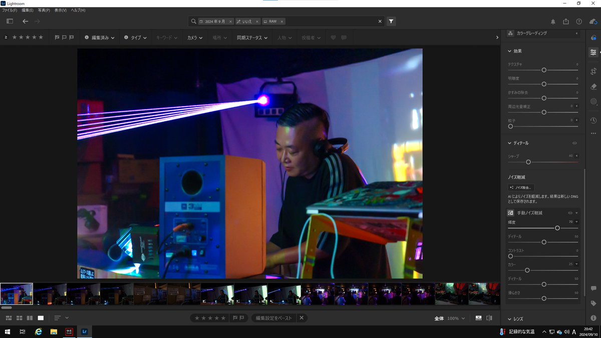The width and height of the screenshot is (601, 338).
Task: Open the Masking tool
Action: [x=593, y=101]
